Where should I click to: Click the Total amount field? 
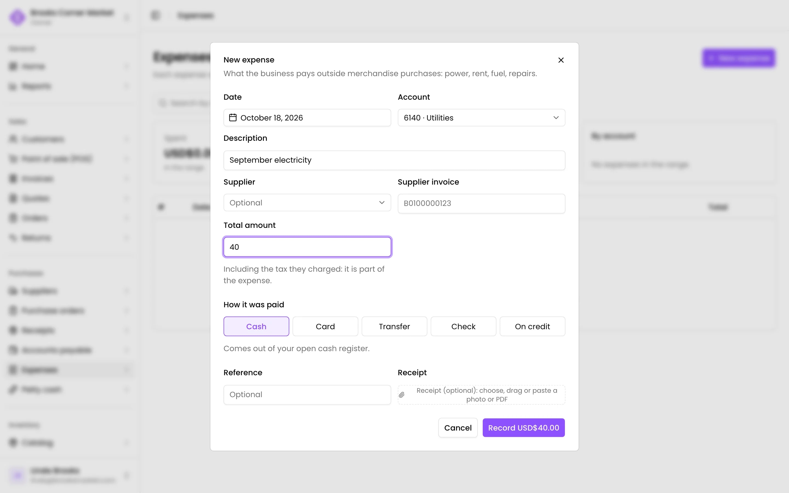coord(307,247)
